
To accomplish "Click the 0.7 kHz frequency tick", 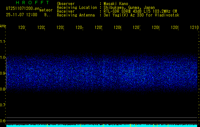I will [3, 105].
